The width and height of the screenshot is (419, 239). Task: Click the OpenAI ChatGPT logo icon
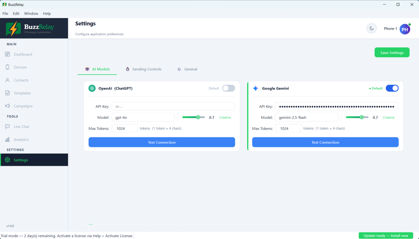(92, 88)
